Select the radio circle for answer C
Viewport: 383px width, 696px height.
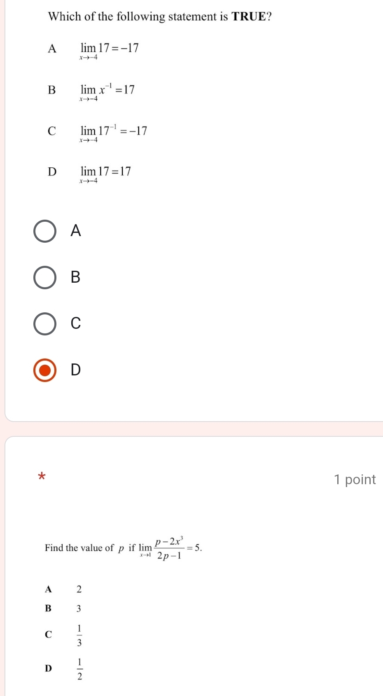click(45, 323)
